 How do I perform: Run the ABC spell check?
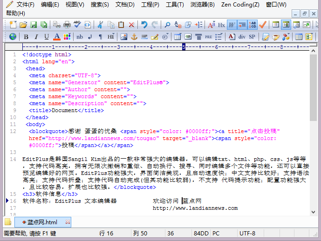click(77, 25)
